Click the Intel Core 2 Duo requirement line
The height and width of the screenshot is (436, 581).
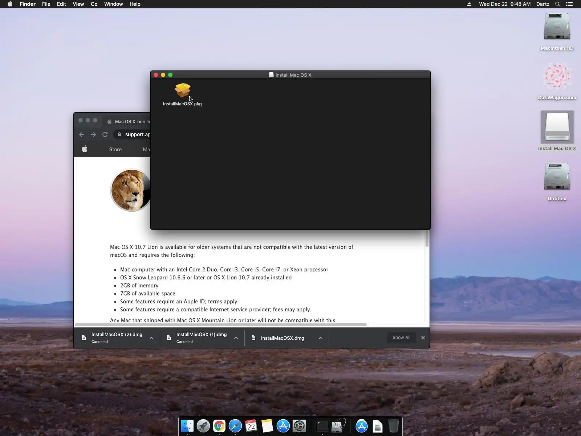(224, 270)
